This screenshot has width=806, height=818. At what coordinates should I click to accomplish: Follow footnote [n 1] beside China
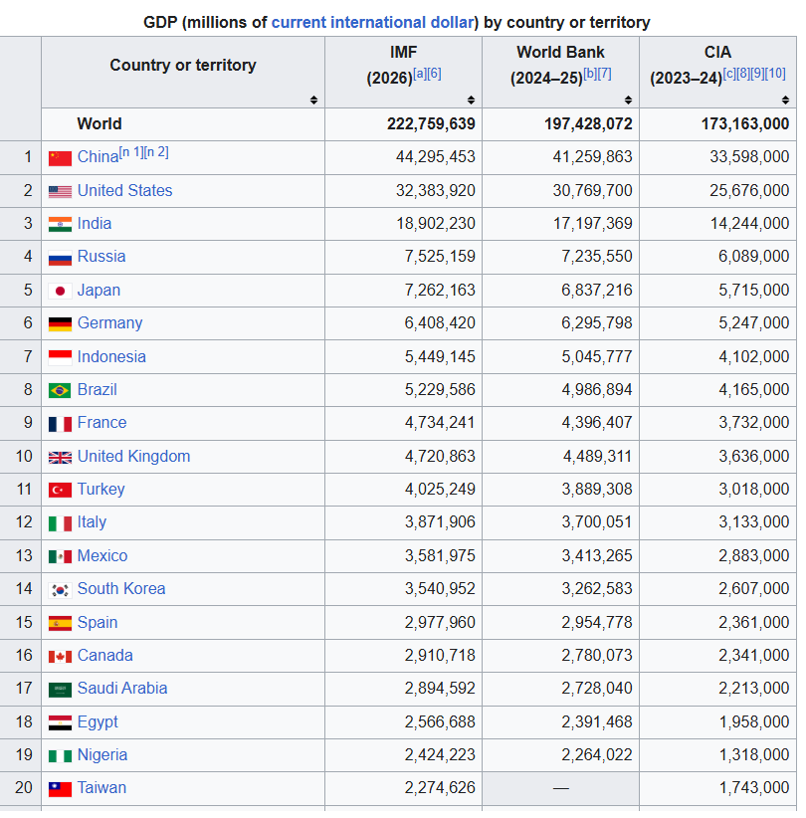point(131,152)
